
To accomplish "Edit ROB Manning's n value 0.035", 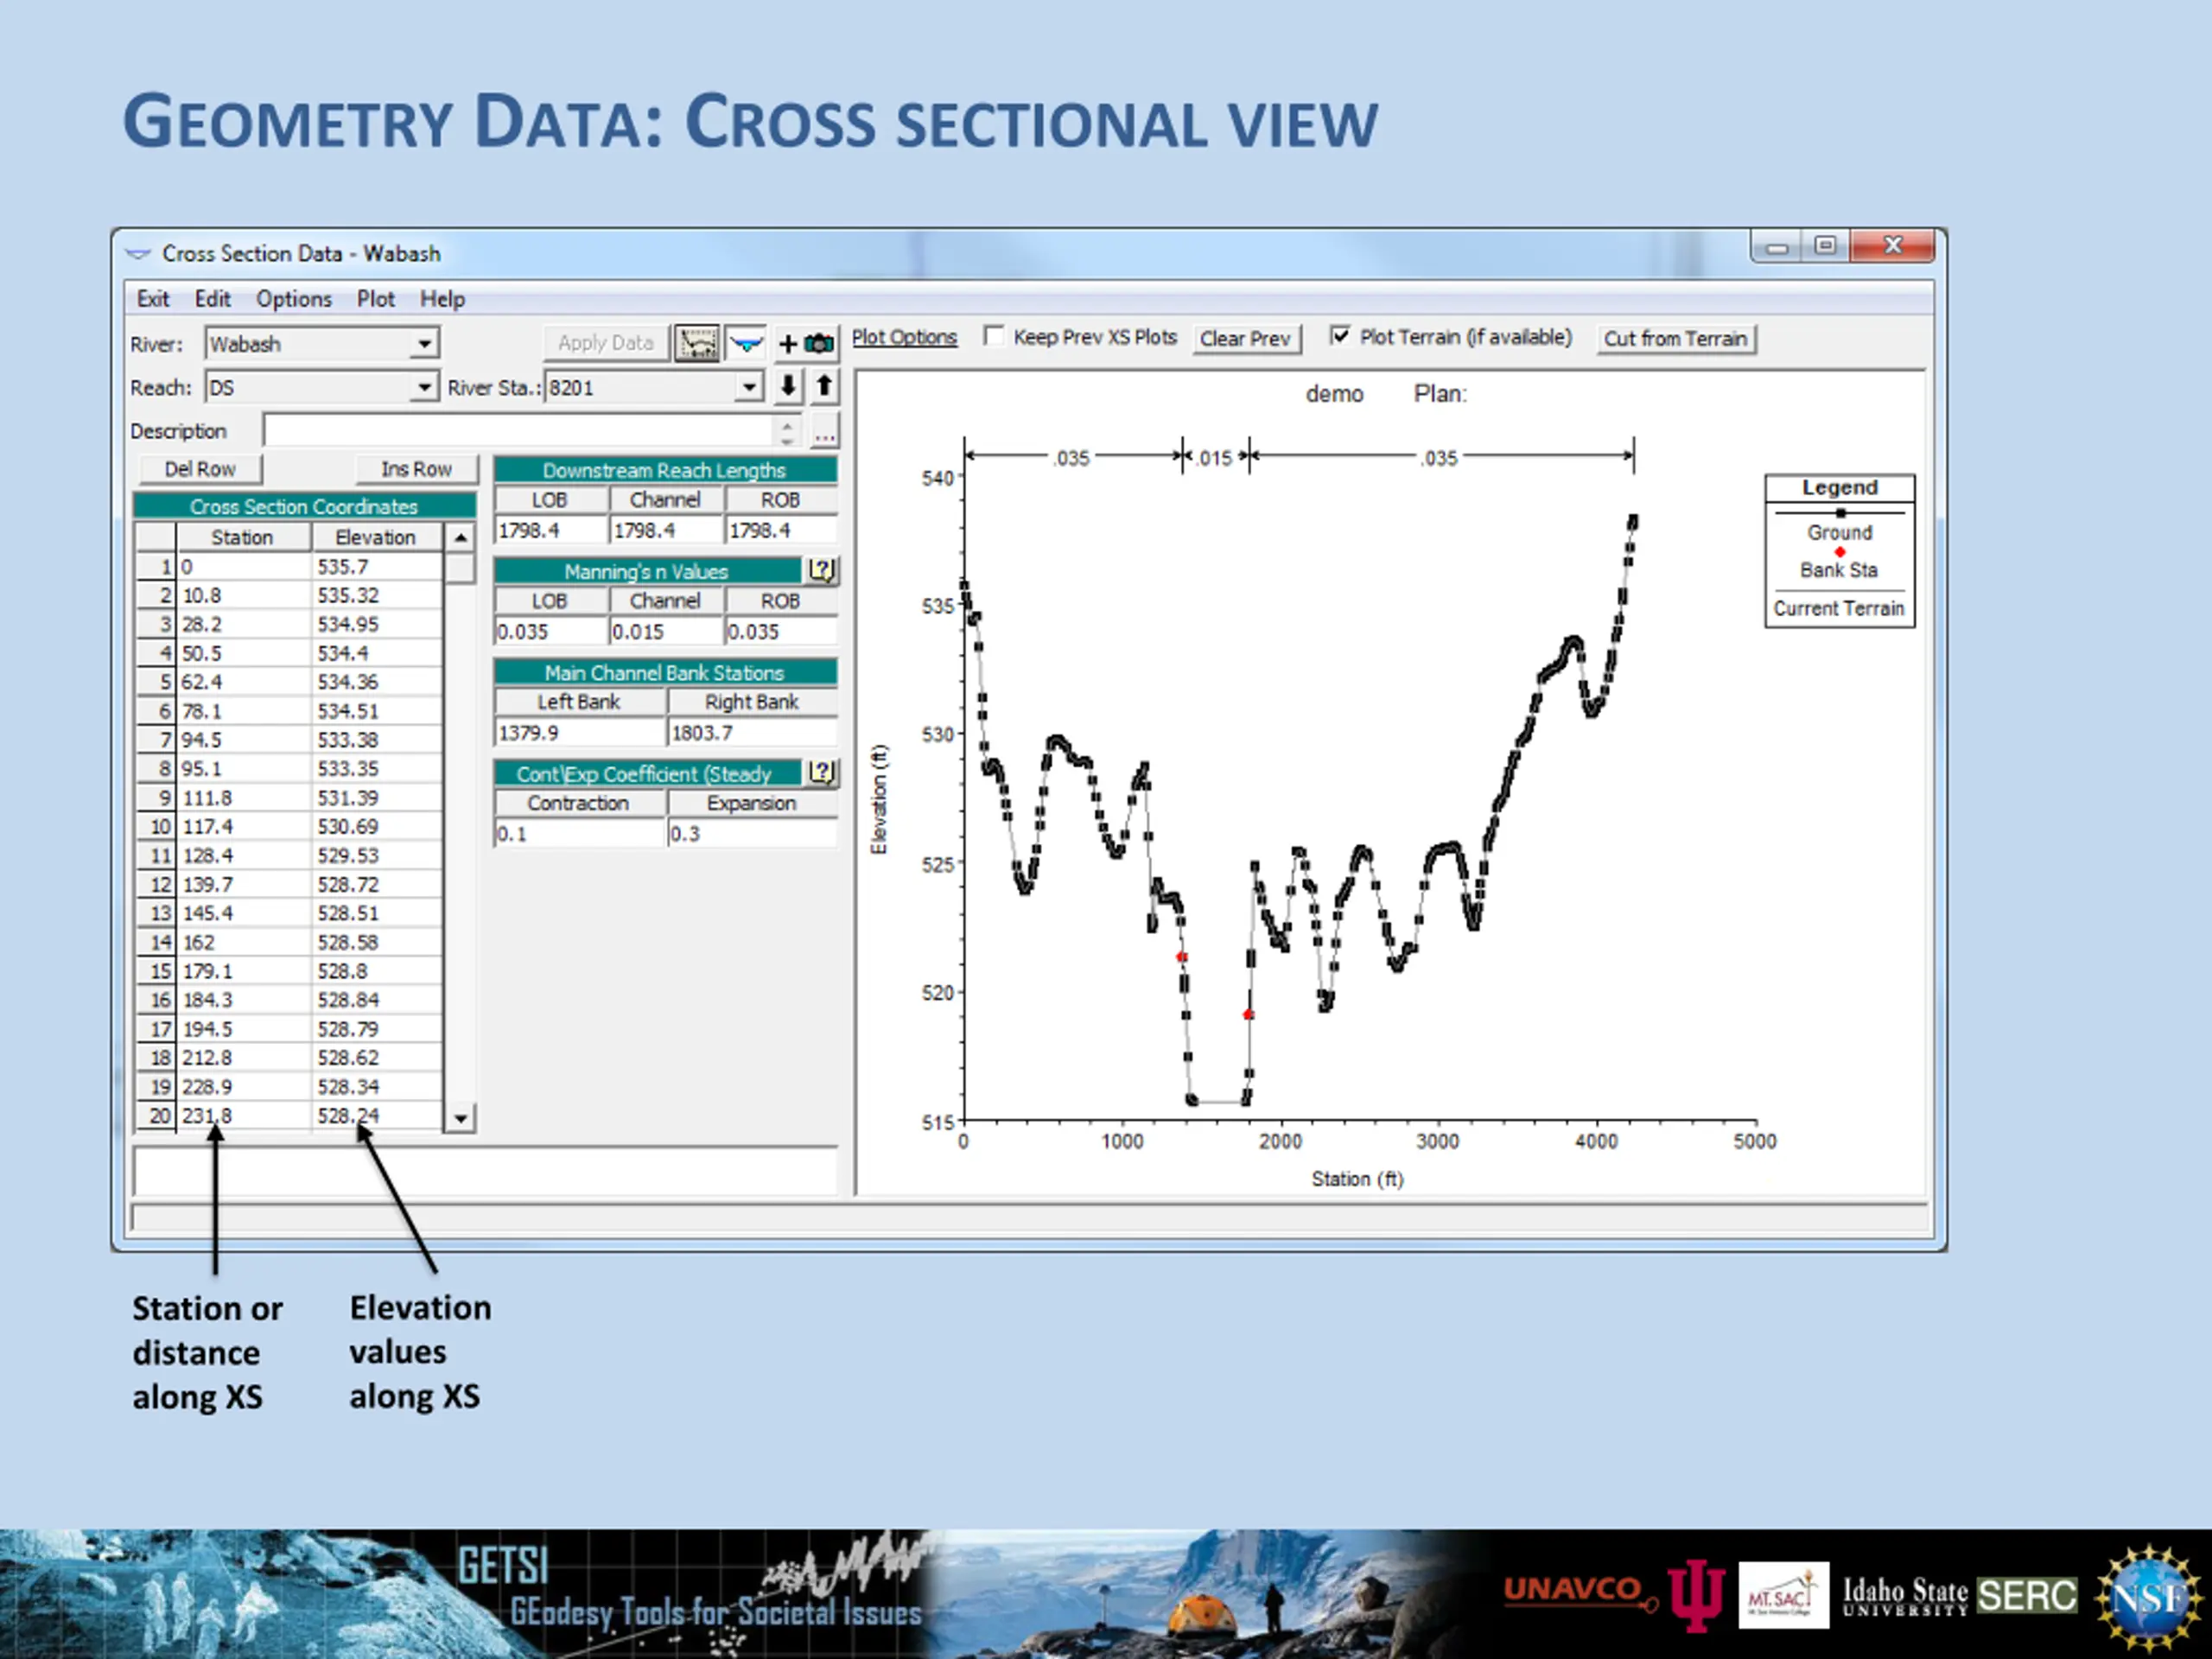I will pos(781,632).
